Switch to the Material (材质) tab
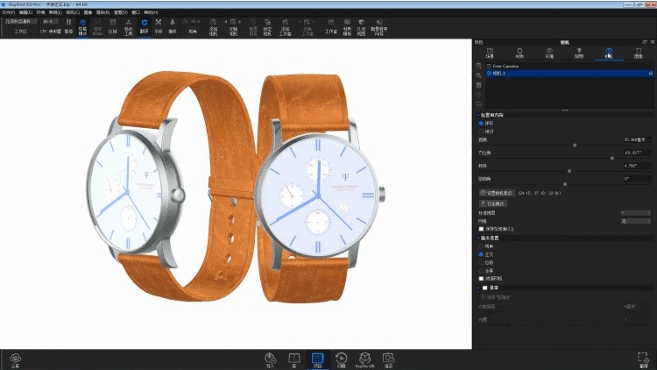657x370 pixels. pos(519,53)
